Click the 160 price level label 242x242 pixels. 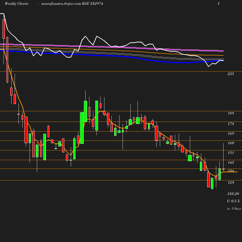coord(231,143)
